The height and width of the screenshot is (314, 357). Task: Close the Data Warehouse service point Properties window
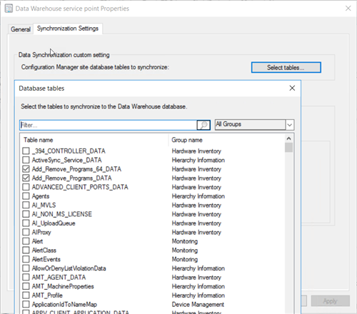[x=348, y=9]
